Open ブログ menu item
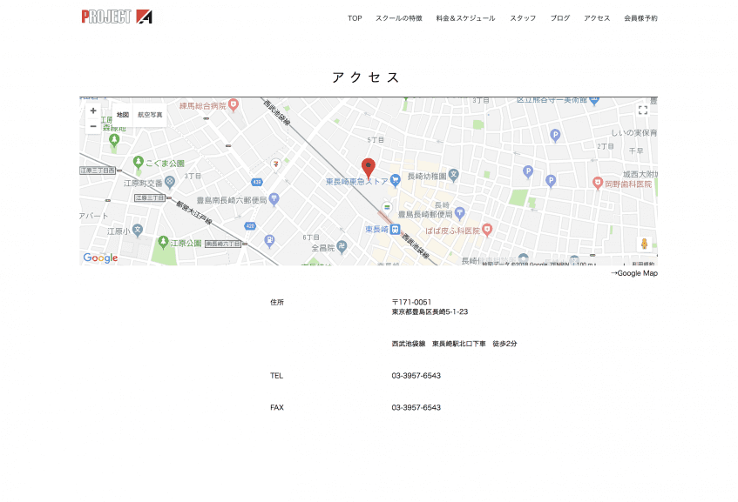 point(560,18)
